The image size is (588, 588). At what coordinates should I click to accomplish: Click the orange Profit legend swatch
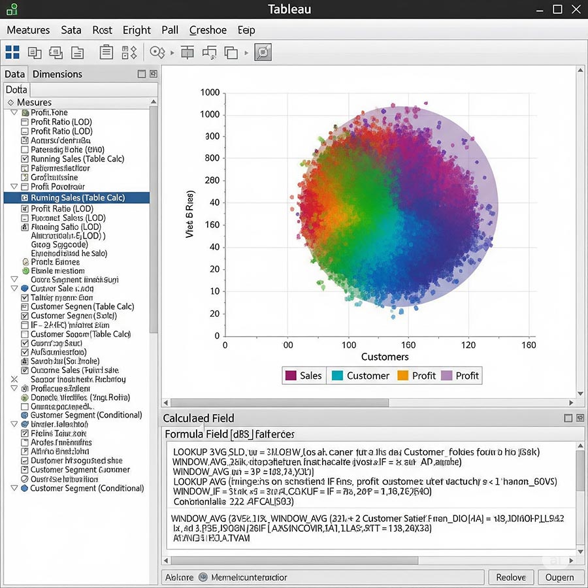pos(402,376)
